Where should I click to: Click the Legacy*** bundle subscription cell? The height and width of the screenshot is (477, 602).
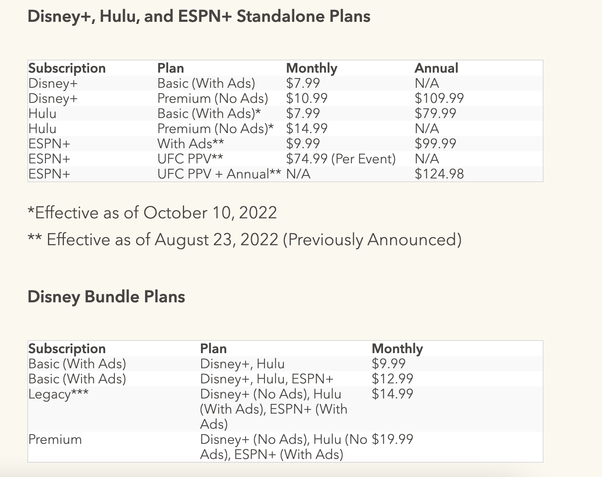[58, 394]
